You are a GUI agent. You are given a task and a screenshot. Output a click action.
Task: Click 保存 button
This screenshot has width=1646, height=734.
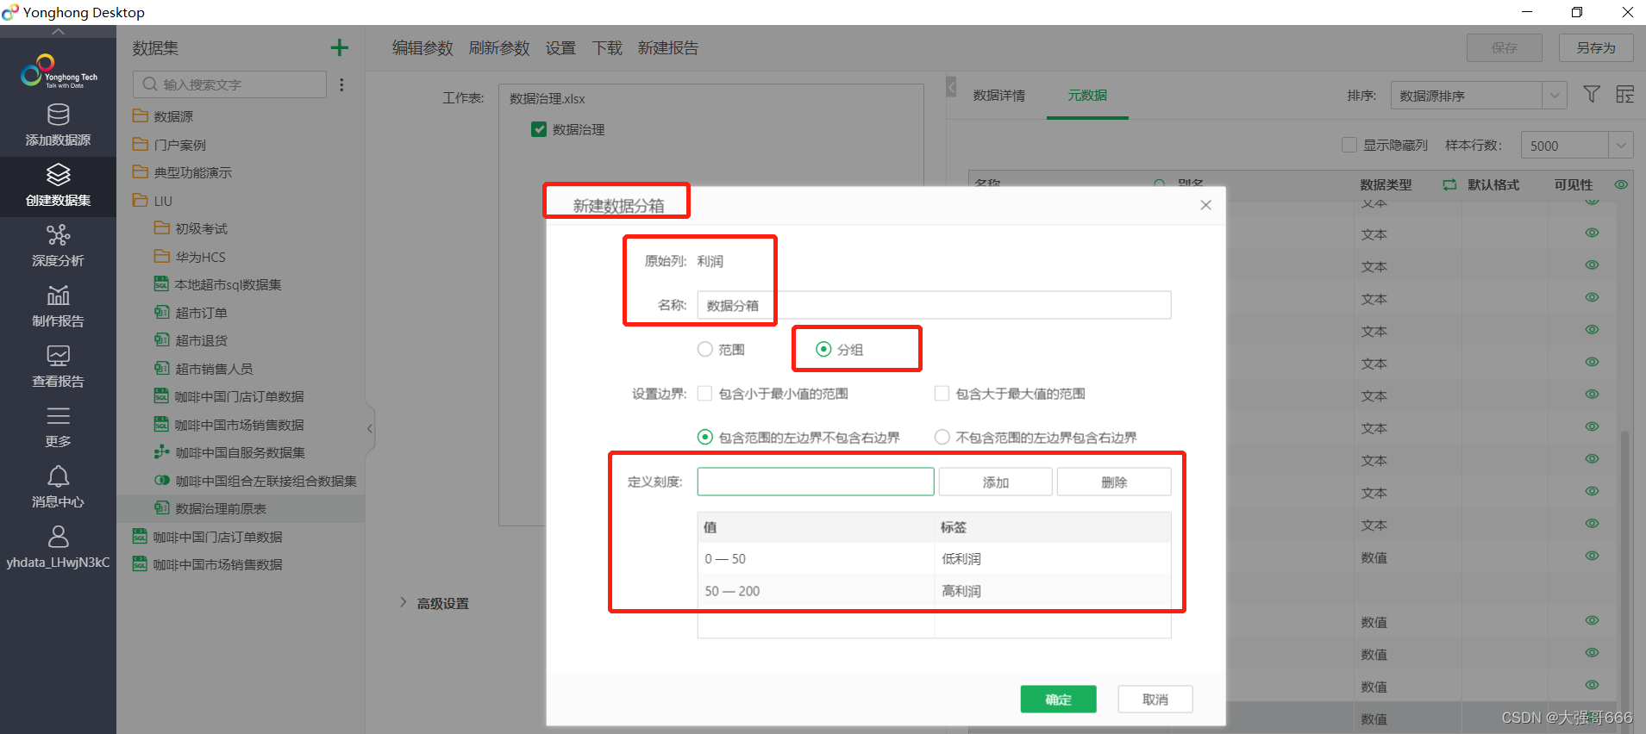[x=1505, y=47]
